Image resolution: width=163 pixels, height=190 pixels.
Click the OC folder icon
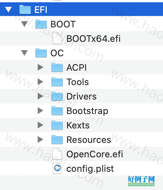click(x=41, y=53)
